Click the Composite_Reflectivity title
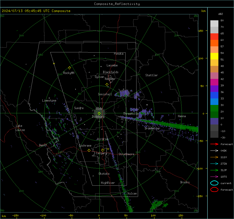 click(x=117, y=4)
